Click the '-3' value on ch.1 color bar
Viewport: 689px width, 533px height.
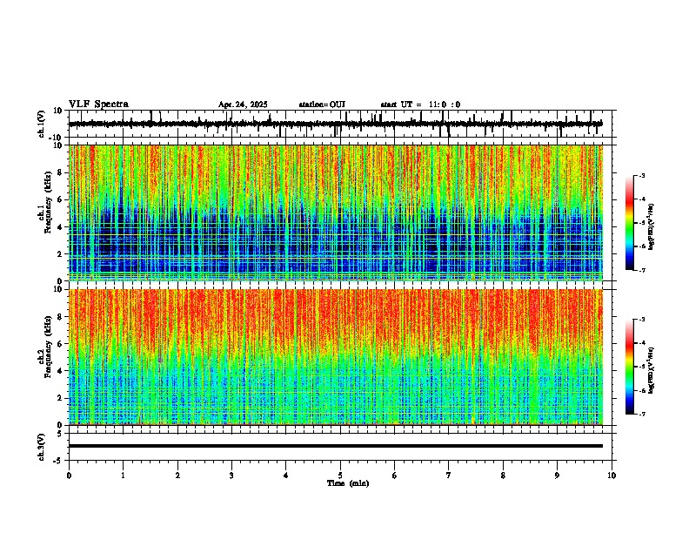(x=642, y=176)
